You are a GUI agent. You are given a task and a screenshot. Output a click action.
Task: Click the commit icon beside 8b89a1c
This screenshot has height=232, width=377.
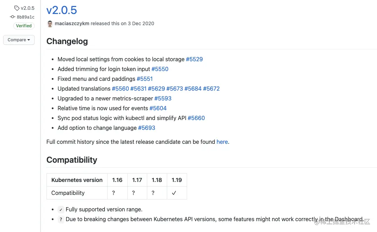point(13,17)
